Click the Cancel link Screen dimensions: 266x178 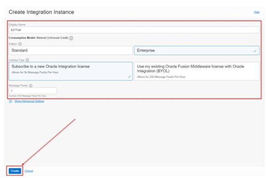click(x=29, y=171)
